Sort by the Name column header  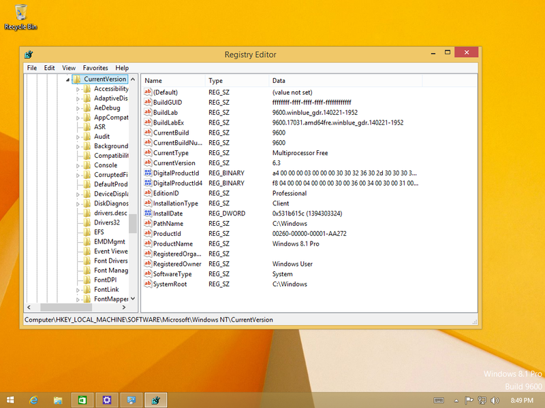(x=174, y=80)
